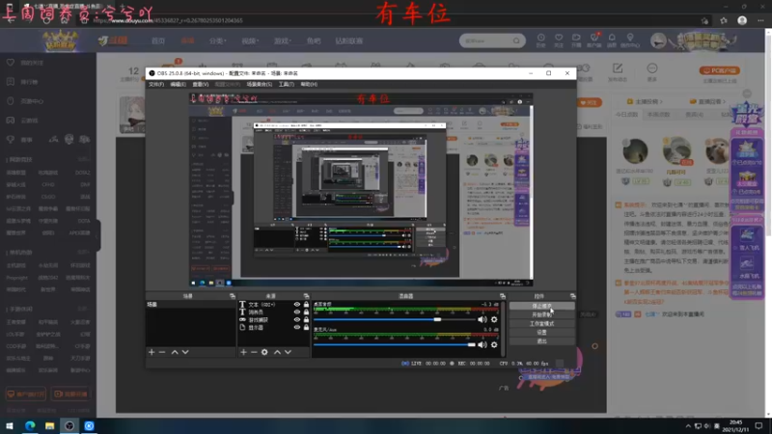Open the Windows Start menu
Image resolution: width=772 pixels, height=434 pixels.
10,426
